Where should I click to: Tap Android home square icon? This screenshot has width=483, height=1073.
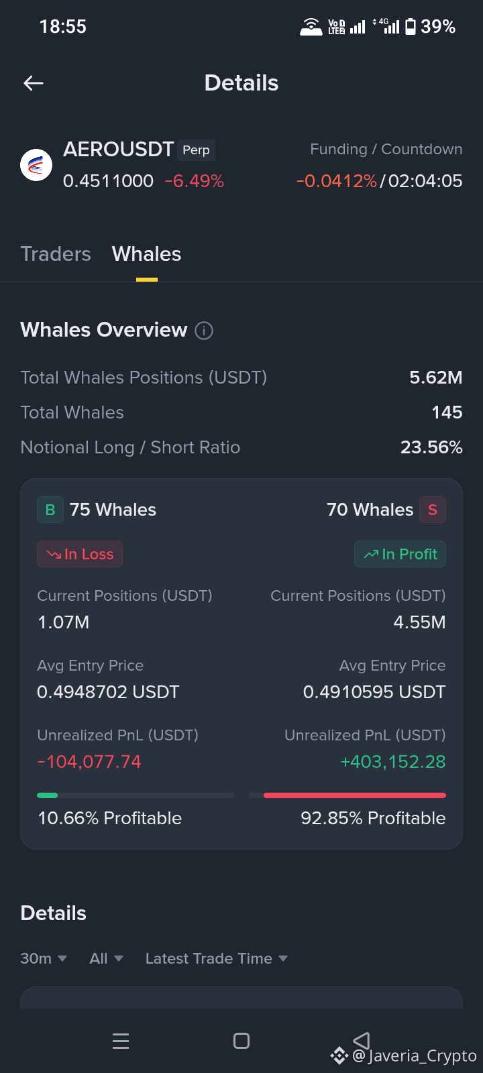click(241, 1041)
